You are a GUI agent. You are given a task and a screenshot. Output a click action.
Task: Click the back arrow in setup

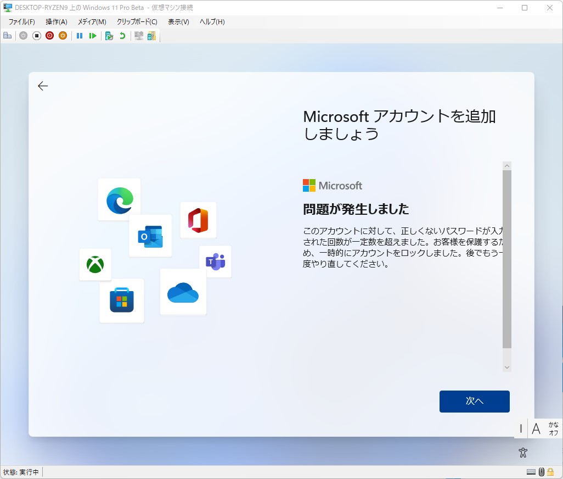[x=43, y=86]
